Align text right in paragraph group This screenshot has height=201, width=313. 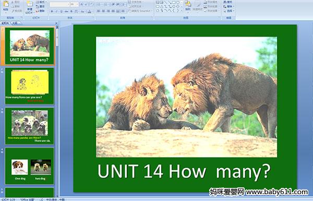pyautogui.click(x=108, y=11)
